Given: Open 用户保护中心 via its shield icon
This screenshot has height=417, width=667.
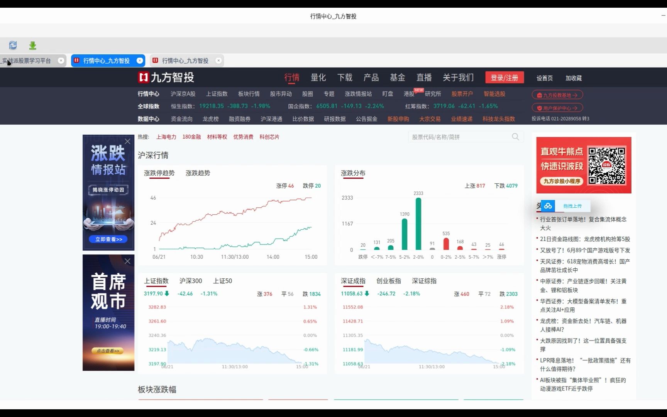Looking at the screenshot, I should click(540, 107).
